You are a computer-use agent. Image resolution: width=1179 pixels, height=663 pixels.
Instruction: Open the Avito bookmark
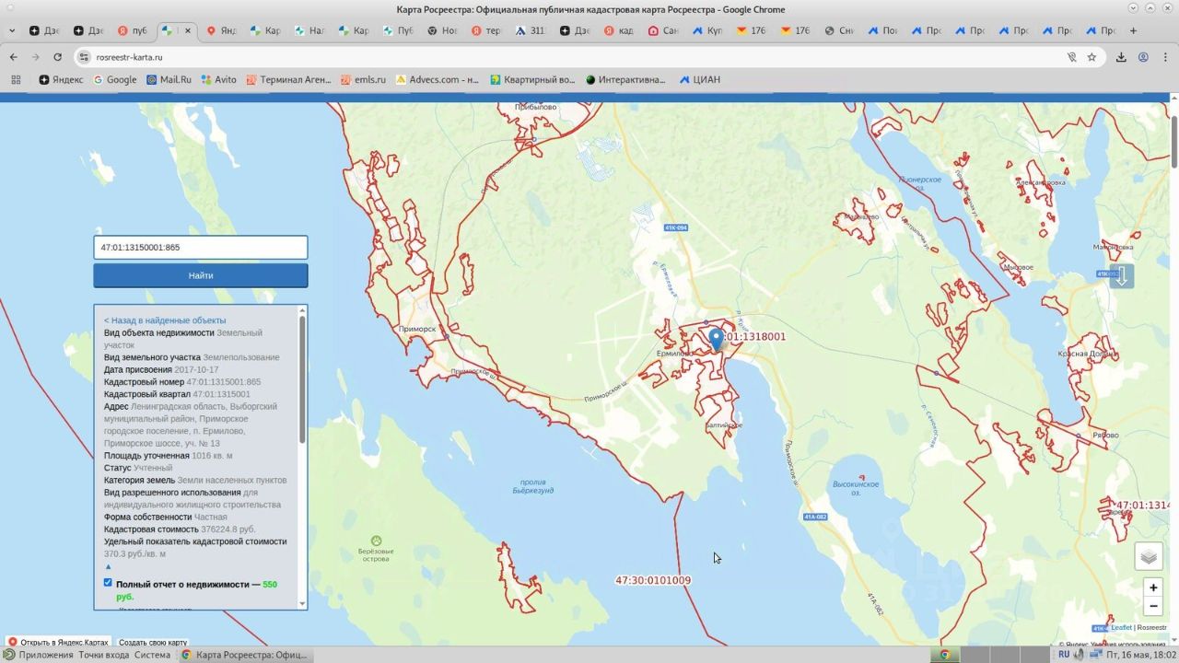(x=218, y=80)
